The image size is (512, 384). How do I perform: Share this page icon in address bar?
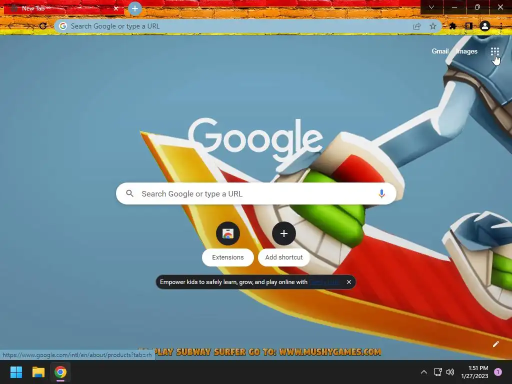(x=417, y=26)
